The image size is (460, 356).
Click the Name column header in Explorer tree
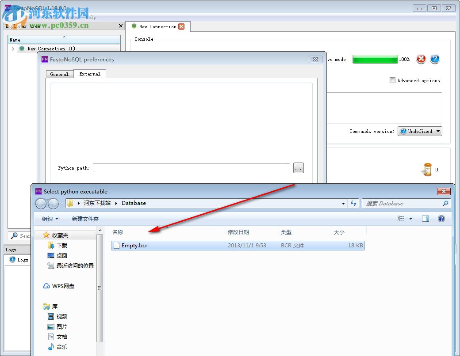(x=64, y=40)
